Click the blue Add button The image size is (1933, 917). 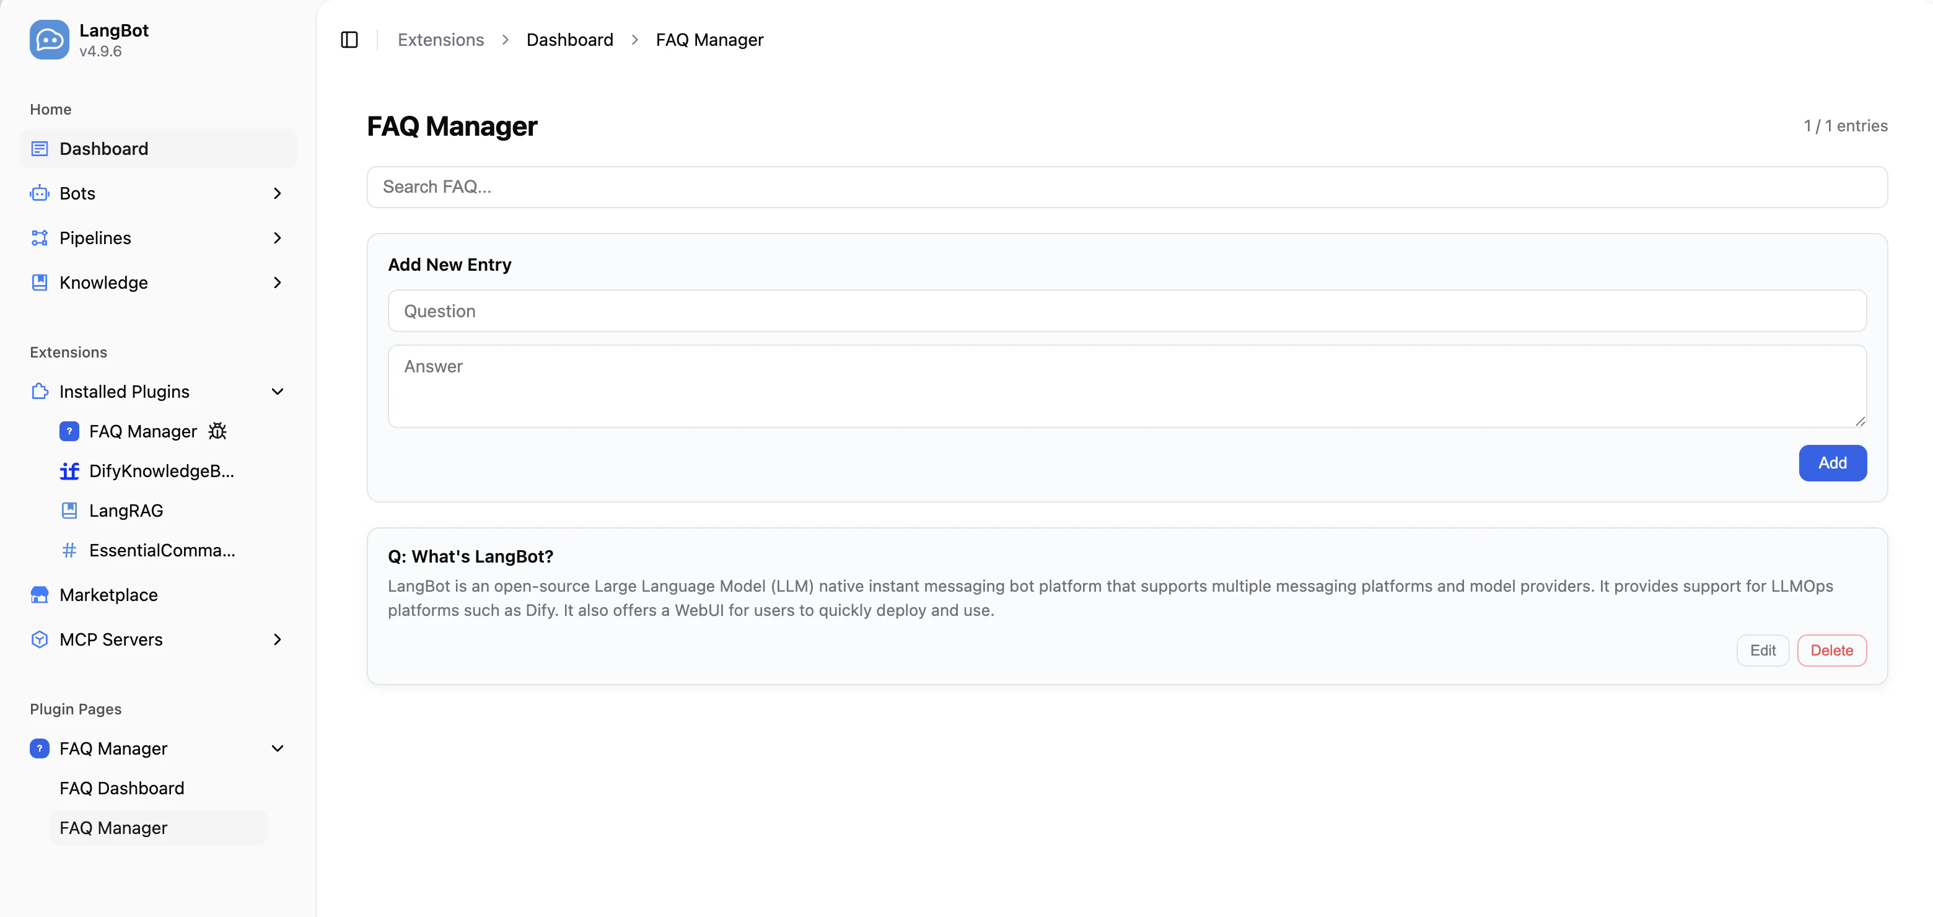(1831, 462)
